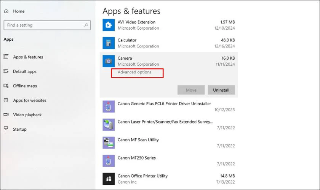Click Canon Office Printer Utility icon
The image size is (320, 190).
[109, 179]
